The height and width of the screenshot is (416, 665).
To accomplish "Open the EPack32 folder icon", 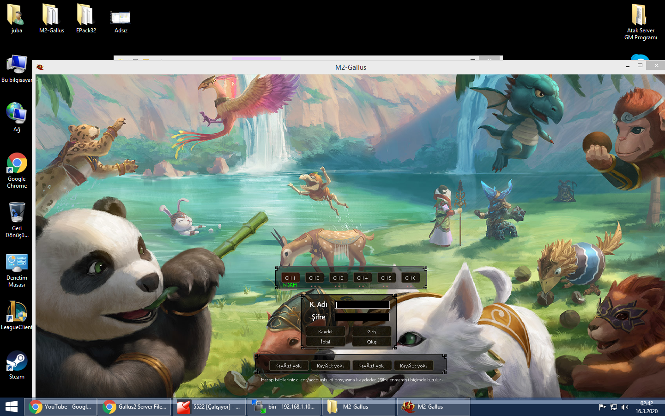I will click(x=86, y=18).
